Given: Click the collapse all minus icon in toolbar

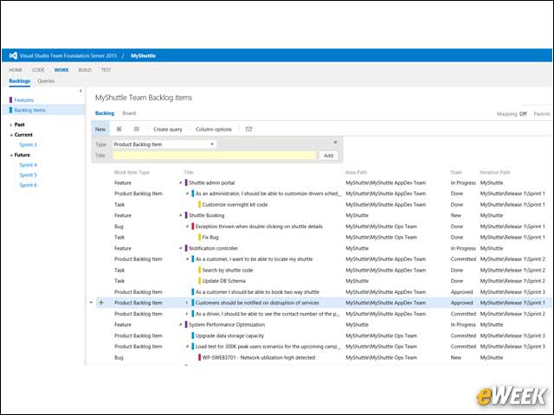Looking at the screenshot, I should point(137,129).
